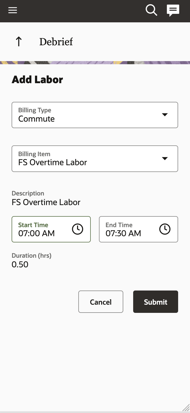Submit the labor entry
Screen dimensions: 190x413
pos(156,302)
